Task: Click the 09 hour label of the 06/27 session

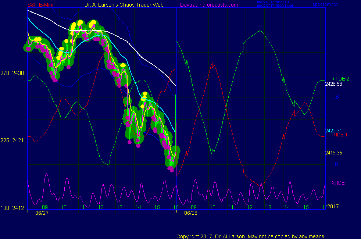Action: tap(45, 207)
